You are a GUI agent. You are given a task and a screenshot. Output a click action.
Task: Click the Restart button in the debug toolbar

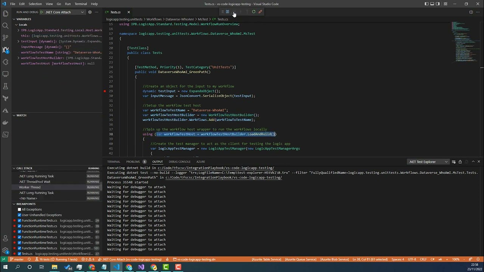click(253, 12)
